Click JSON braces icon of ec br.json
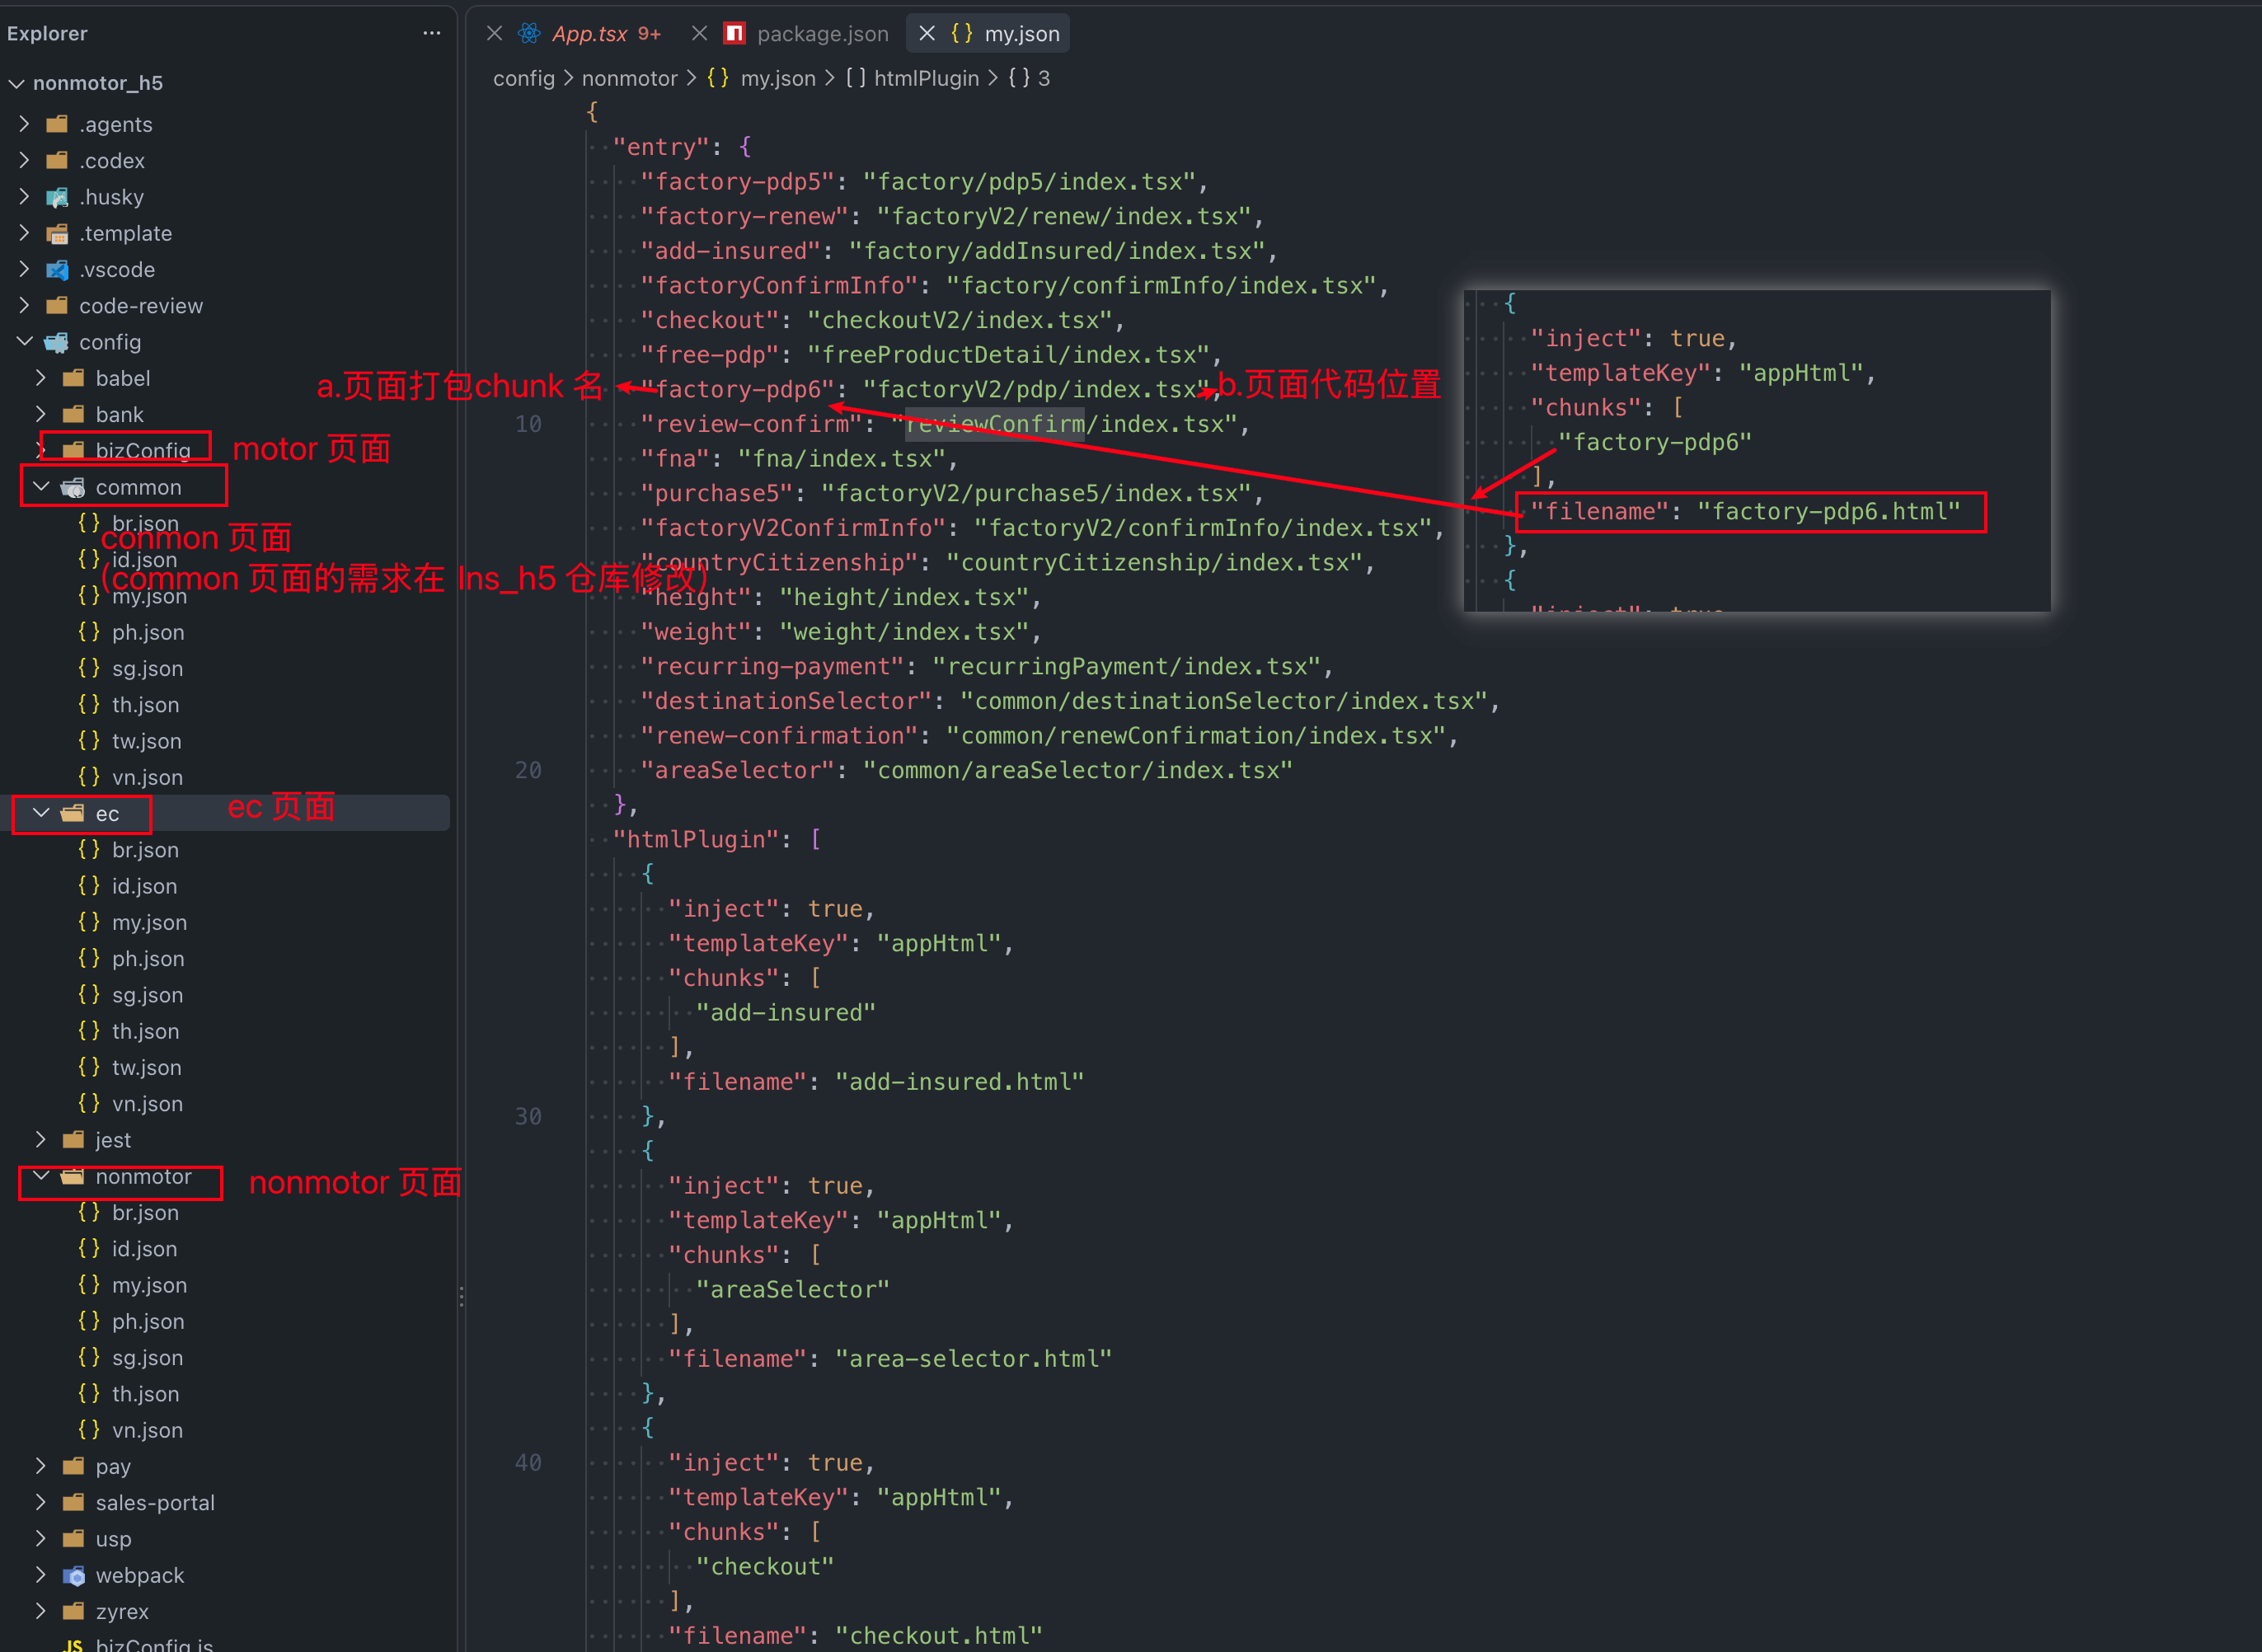 pyautogui.click(x=89, y=849)
